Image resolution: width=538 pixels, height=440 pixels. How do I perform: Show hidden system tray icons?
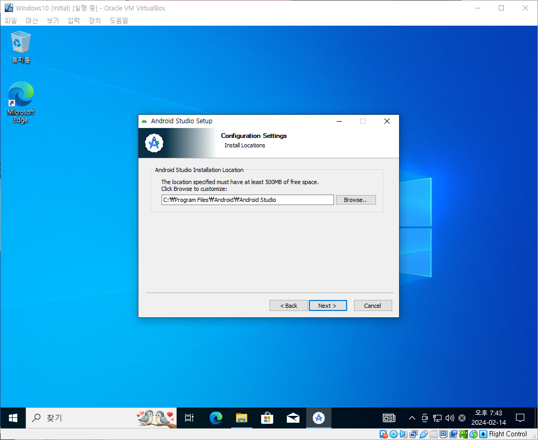click(x=412, y=417)
